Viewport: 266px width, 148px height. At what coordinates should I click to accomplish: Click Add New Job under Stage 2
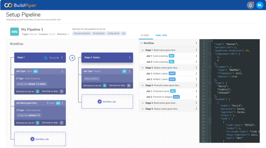[107, 102]
